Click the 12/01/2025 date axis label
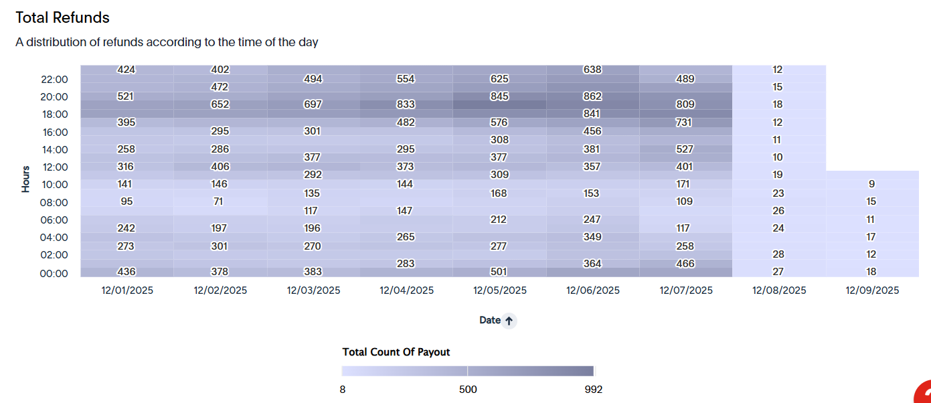Screen dimensions: 931x403 [126, 291]
